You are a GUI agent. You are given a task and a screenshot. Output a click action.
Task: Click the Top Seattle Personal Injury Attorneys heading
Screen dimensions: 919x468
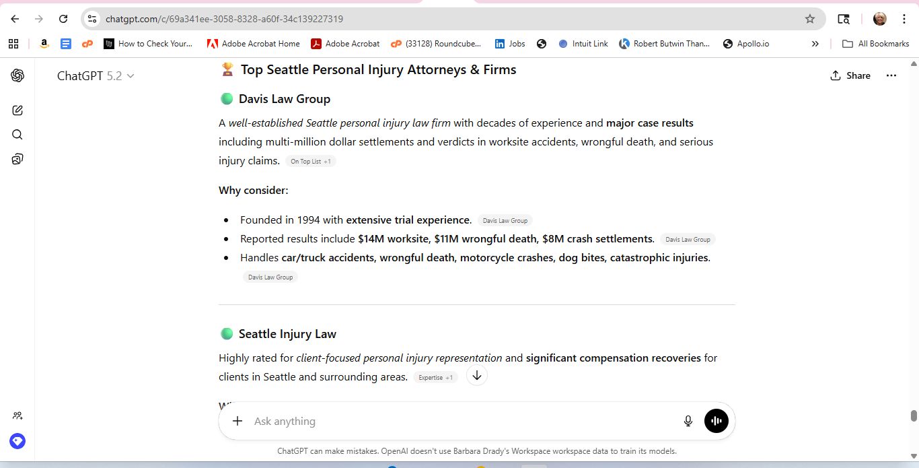[379, 69]
